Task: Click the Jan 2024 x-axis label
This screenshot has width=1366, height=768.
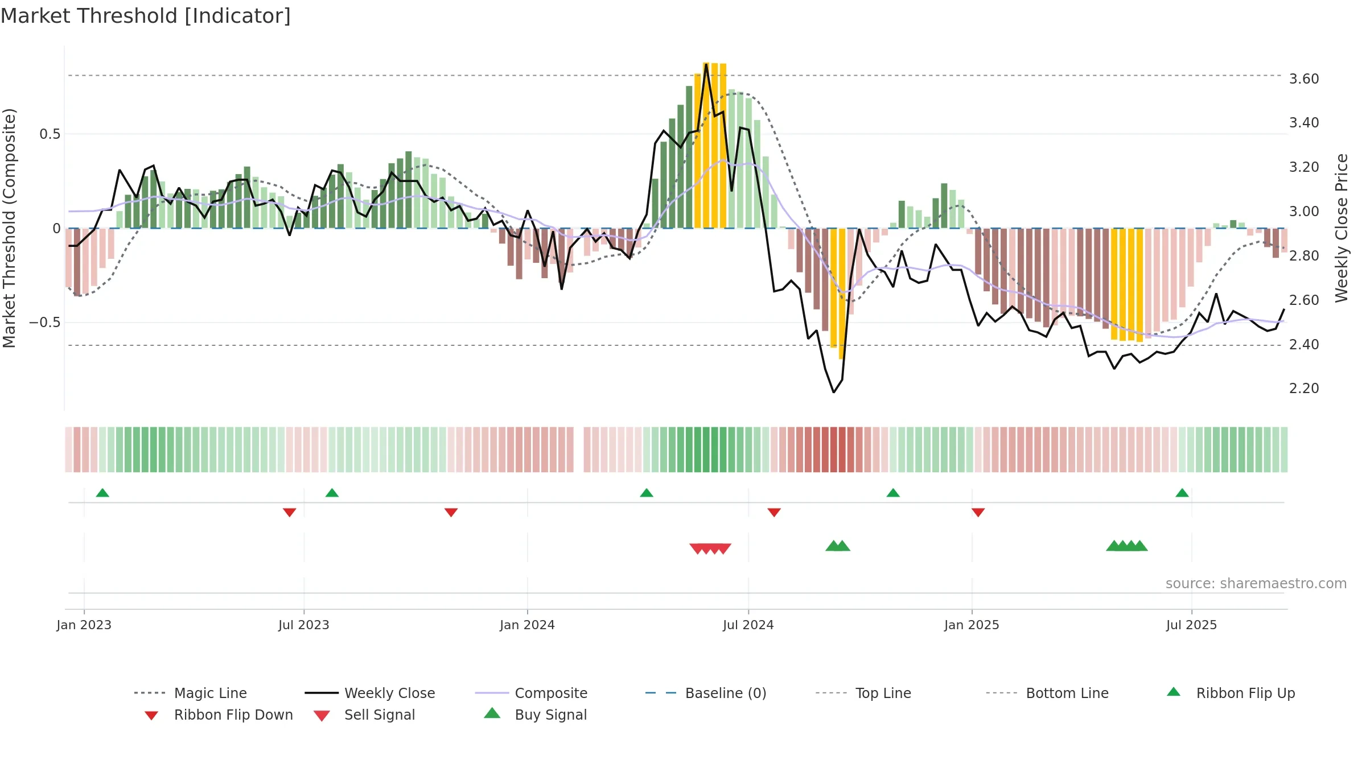Action: [x=528, y=625]
